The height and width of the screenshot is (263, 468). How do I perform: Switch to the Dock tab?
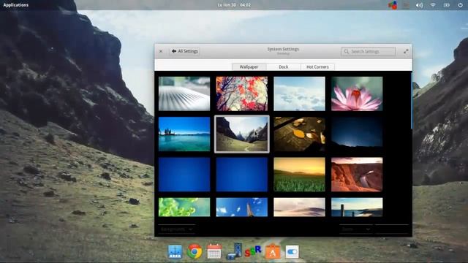point(283,66)
